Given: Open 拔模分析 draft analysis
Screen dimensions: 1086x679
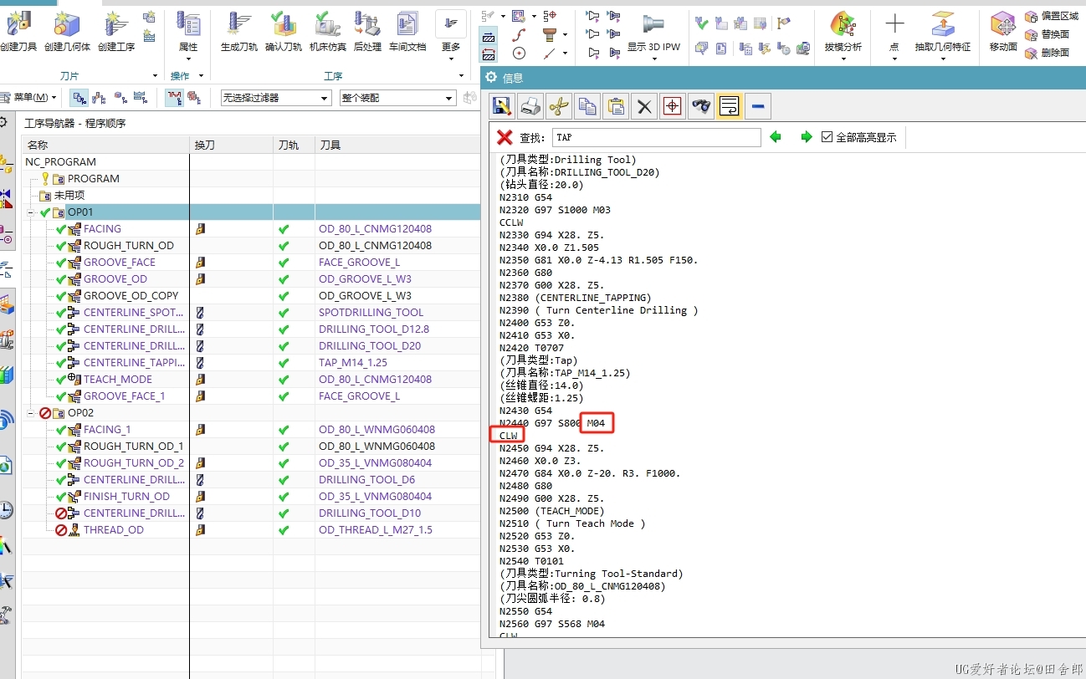Looking at the screenshot, I should tap(843, 36).
